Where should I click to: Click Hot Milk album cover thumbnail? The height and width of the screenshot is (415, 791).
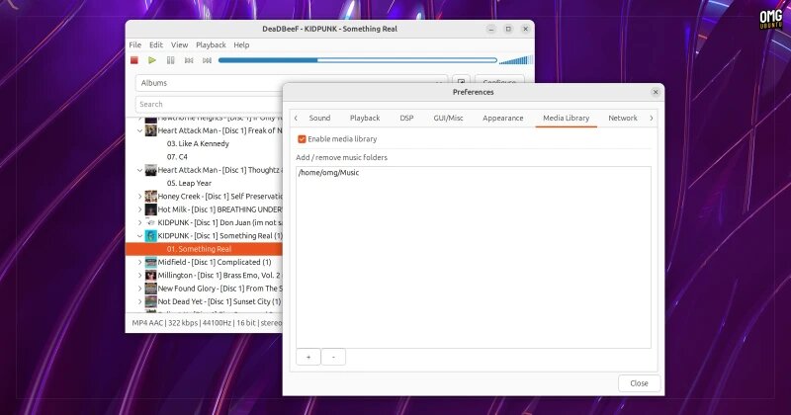click(151, 209)
